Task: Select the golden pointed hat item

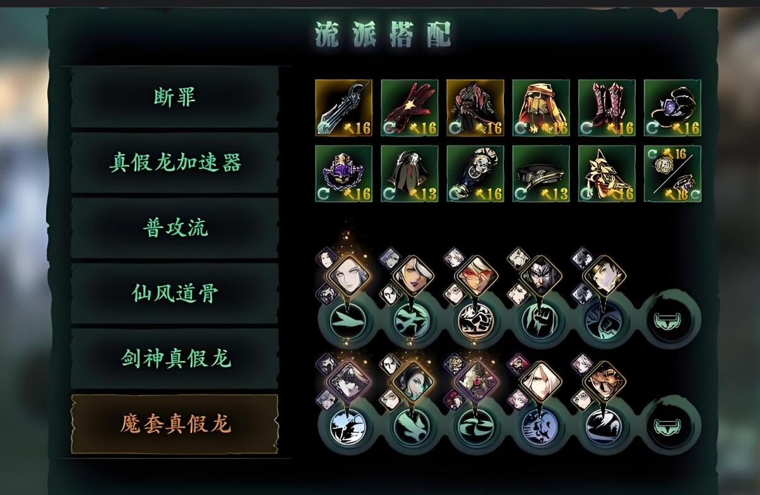Action: [x=607, y=174]
